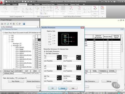Toggle OSNAP in the status bar
Viewport: 125px width, 94px height.
(x=45, y=93)
